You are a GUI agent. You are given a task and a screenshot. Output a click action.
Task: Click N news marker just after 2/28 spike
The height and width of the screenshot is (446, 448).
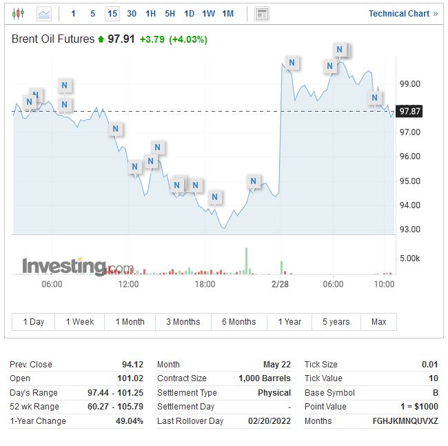pyautogui.click(x=292, y=63)
